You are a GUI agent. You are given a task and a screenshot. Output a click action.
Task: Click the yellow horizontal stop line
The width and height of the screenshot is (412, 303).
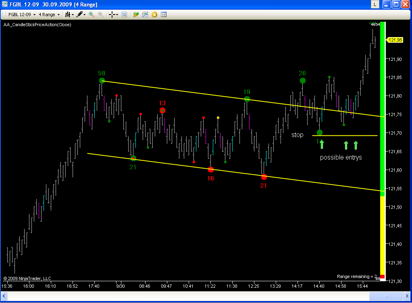tap(345, 135)
